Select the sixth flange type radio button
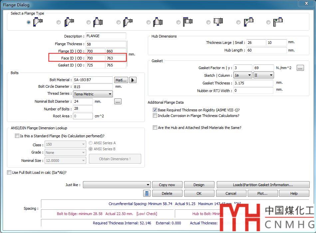Viewport: 316px width, 233px height. pos(178,22)
